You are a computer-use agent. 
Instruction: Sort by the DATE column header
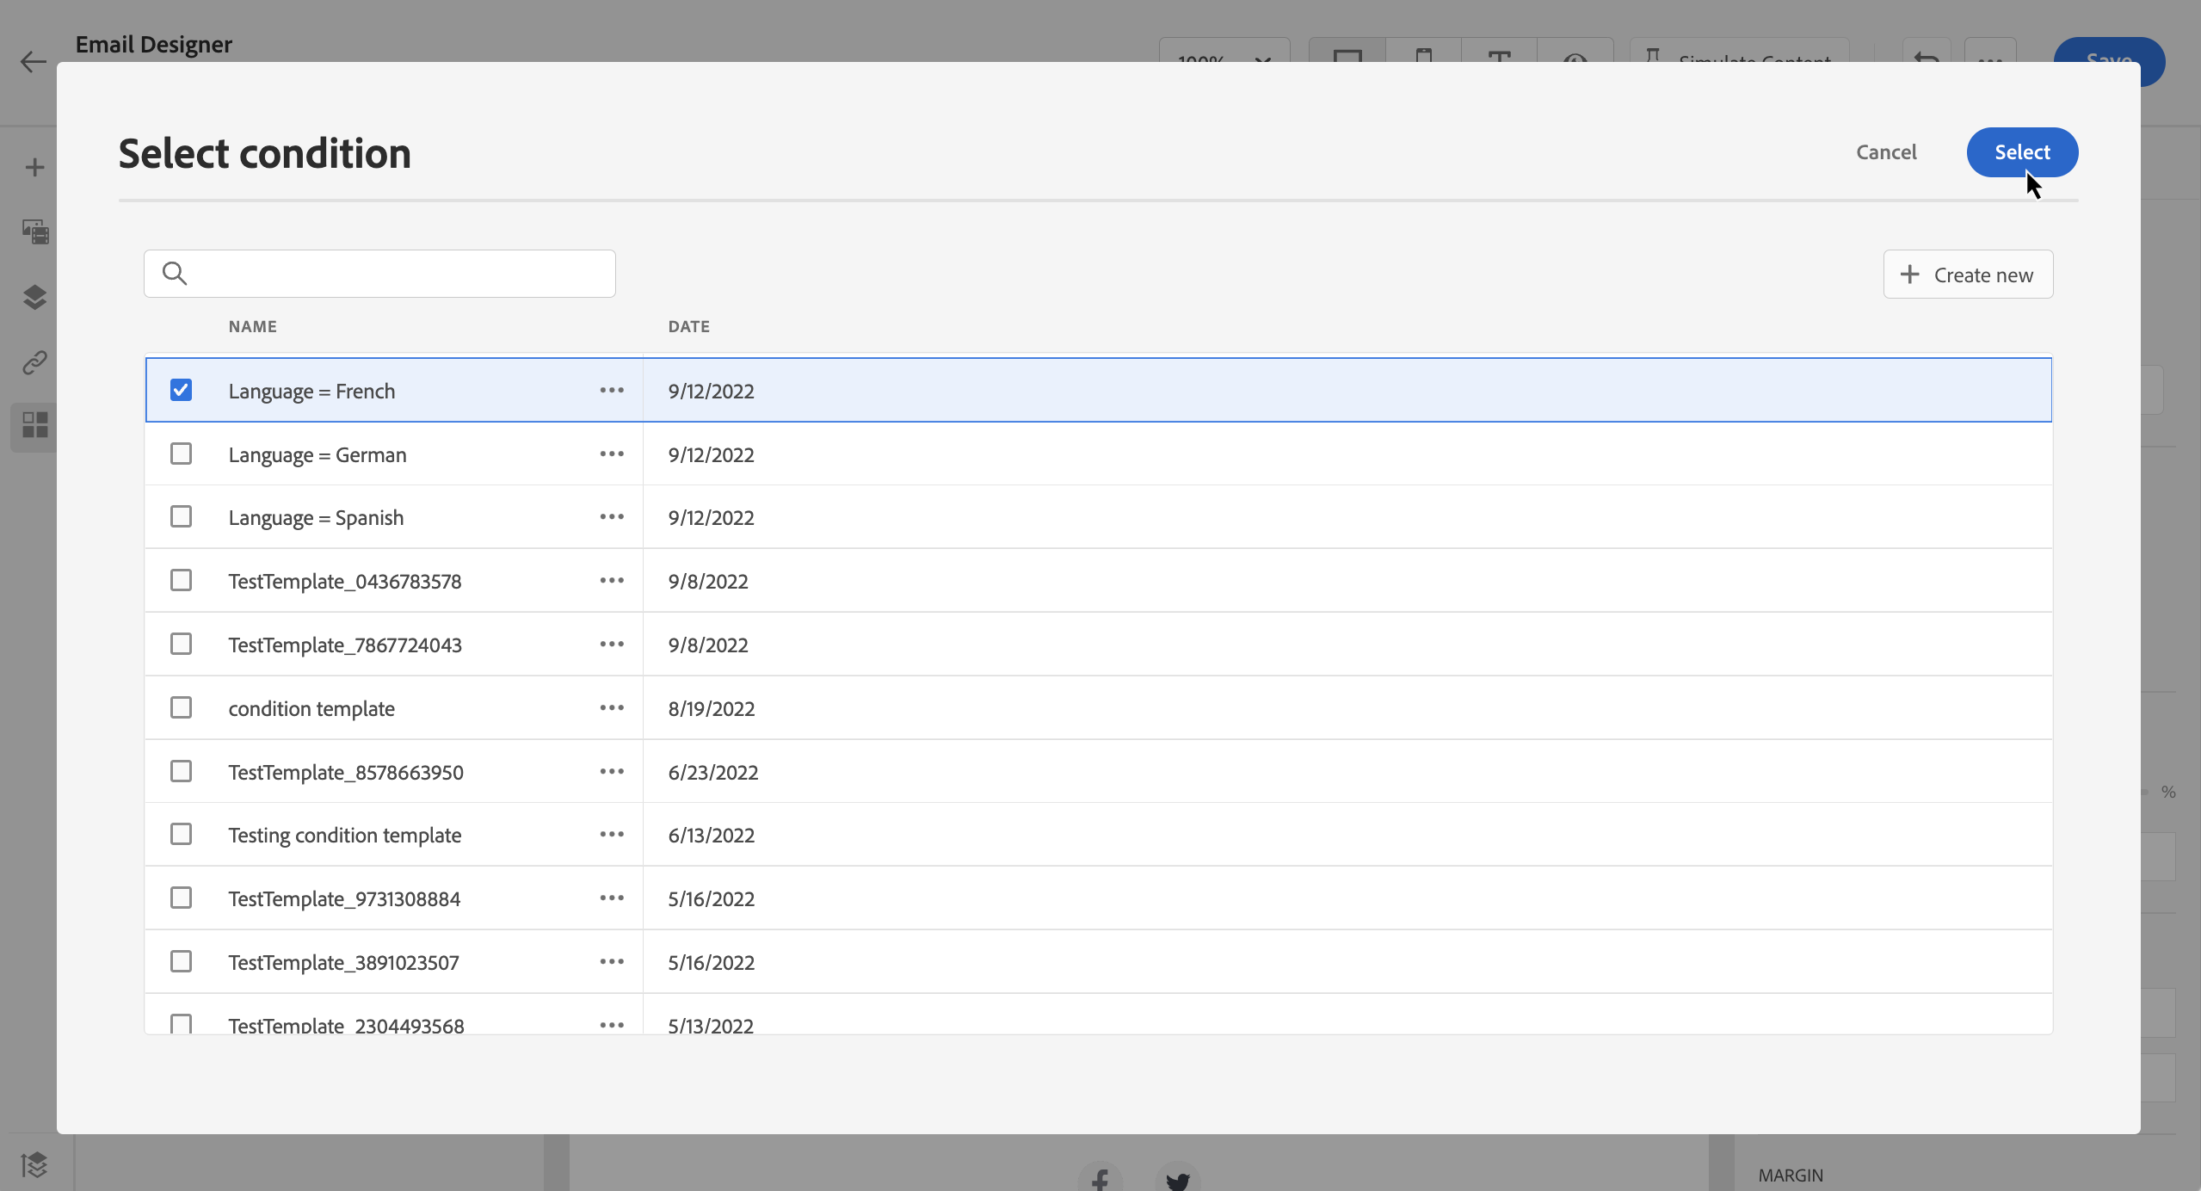[688, 326]
